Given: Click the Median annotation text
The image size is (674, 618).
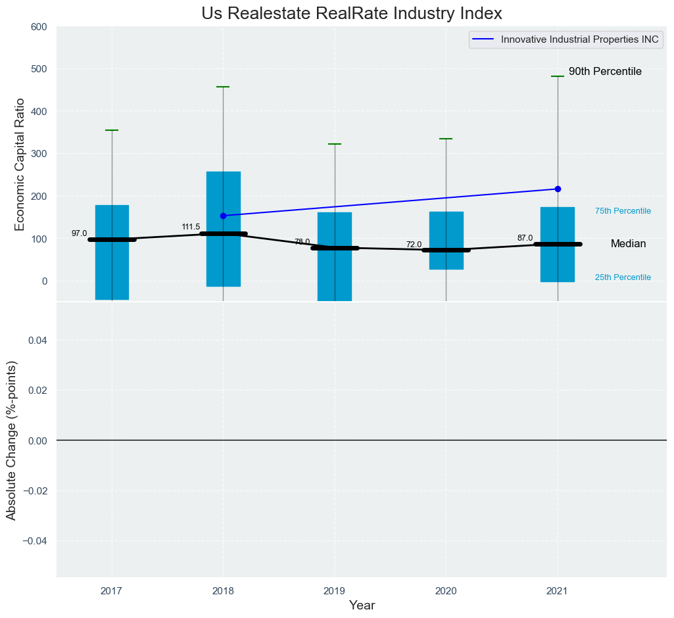Looking at the screenshot, I should pyautogui.click(x=628, y=244).
